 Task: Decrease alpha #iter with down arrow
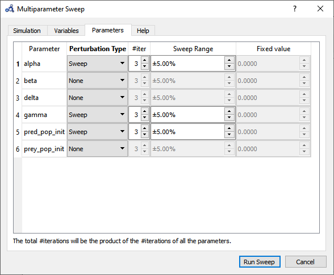pos(145,66)
